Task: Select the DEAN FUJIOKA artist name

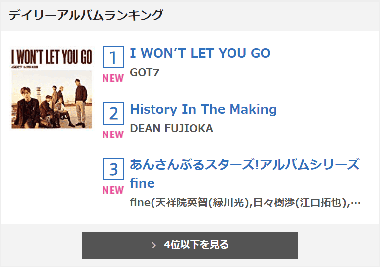Action: click(x=171, y=129)
